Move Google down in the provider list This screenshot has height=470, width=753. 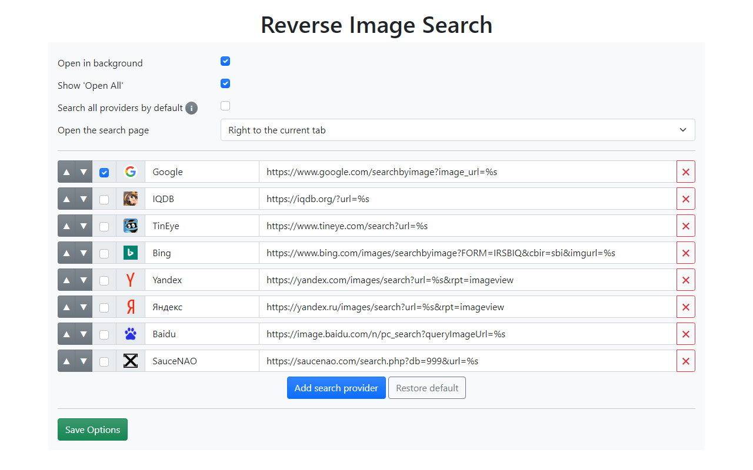83,172
